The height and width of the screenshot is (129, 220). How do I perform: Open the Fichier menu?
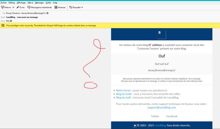coord(4,3)
